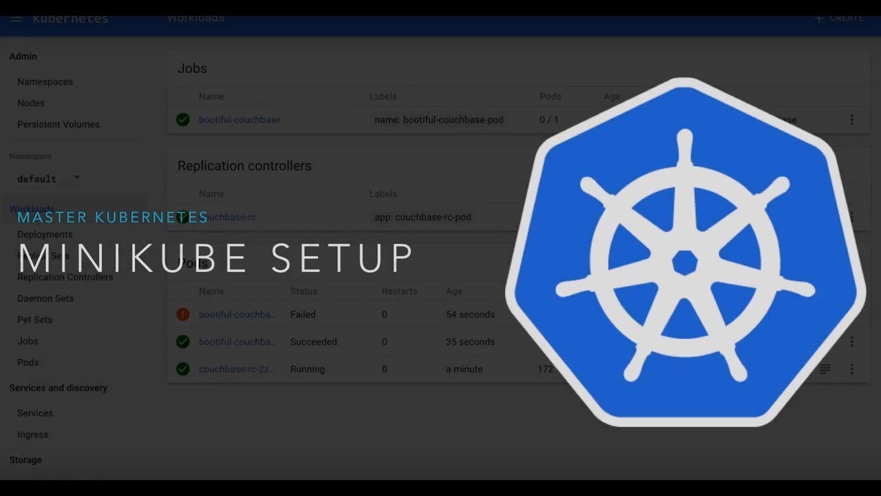Click the 'Succeeded' status text

pos(314,342)
